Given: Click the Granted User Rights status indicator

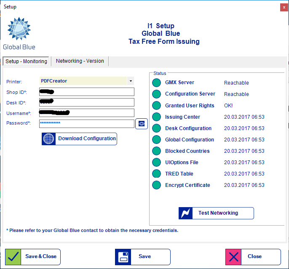Looking at the screenshot, I should (157, 106).
